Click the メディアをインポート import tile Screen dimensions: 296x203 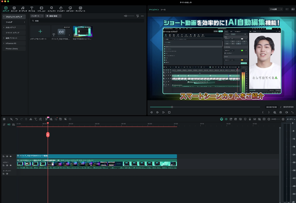pos(41,31)
